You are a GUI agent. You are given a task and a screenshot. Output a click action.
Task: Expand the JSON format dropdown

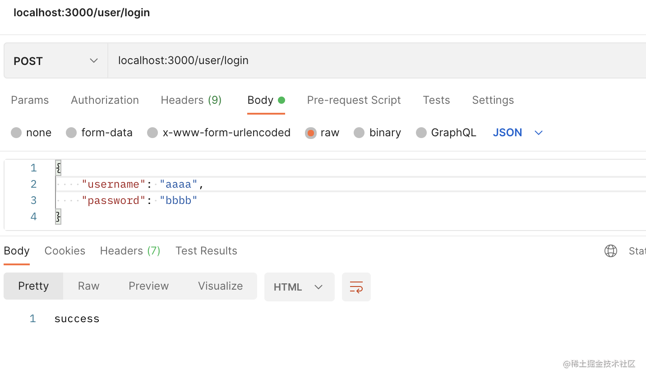point(517,133)
